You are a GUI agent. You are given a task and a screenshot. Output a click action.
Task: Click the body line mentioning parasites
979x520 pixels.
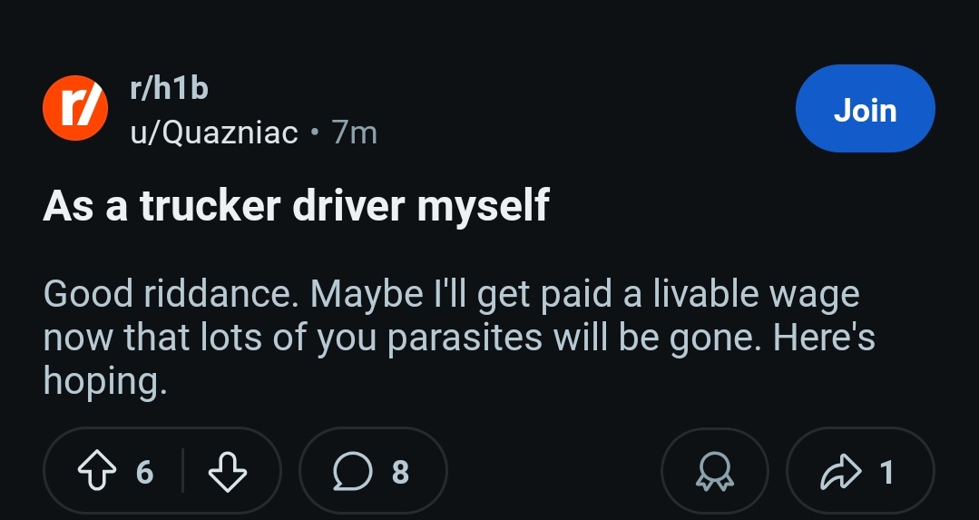(x=459, y=338)
